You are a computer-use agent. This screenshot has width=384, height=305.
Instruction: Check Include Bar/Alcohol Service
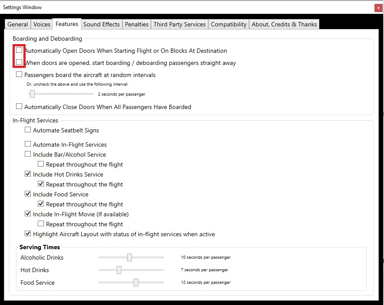[28, 154]
